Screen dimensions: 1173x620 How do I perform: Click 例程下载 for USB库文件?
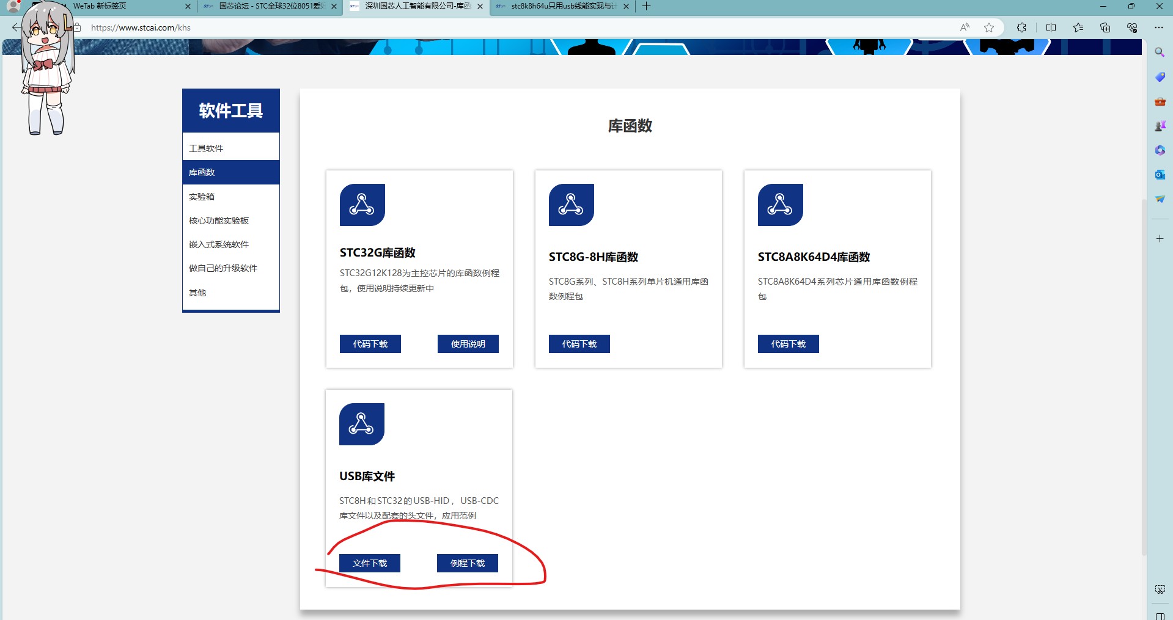[468, 563]
